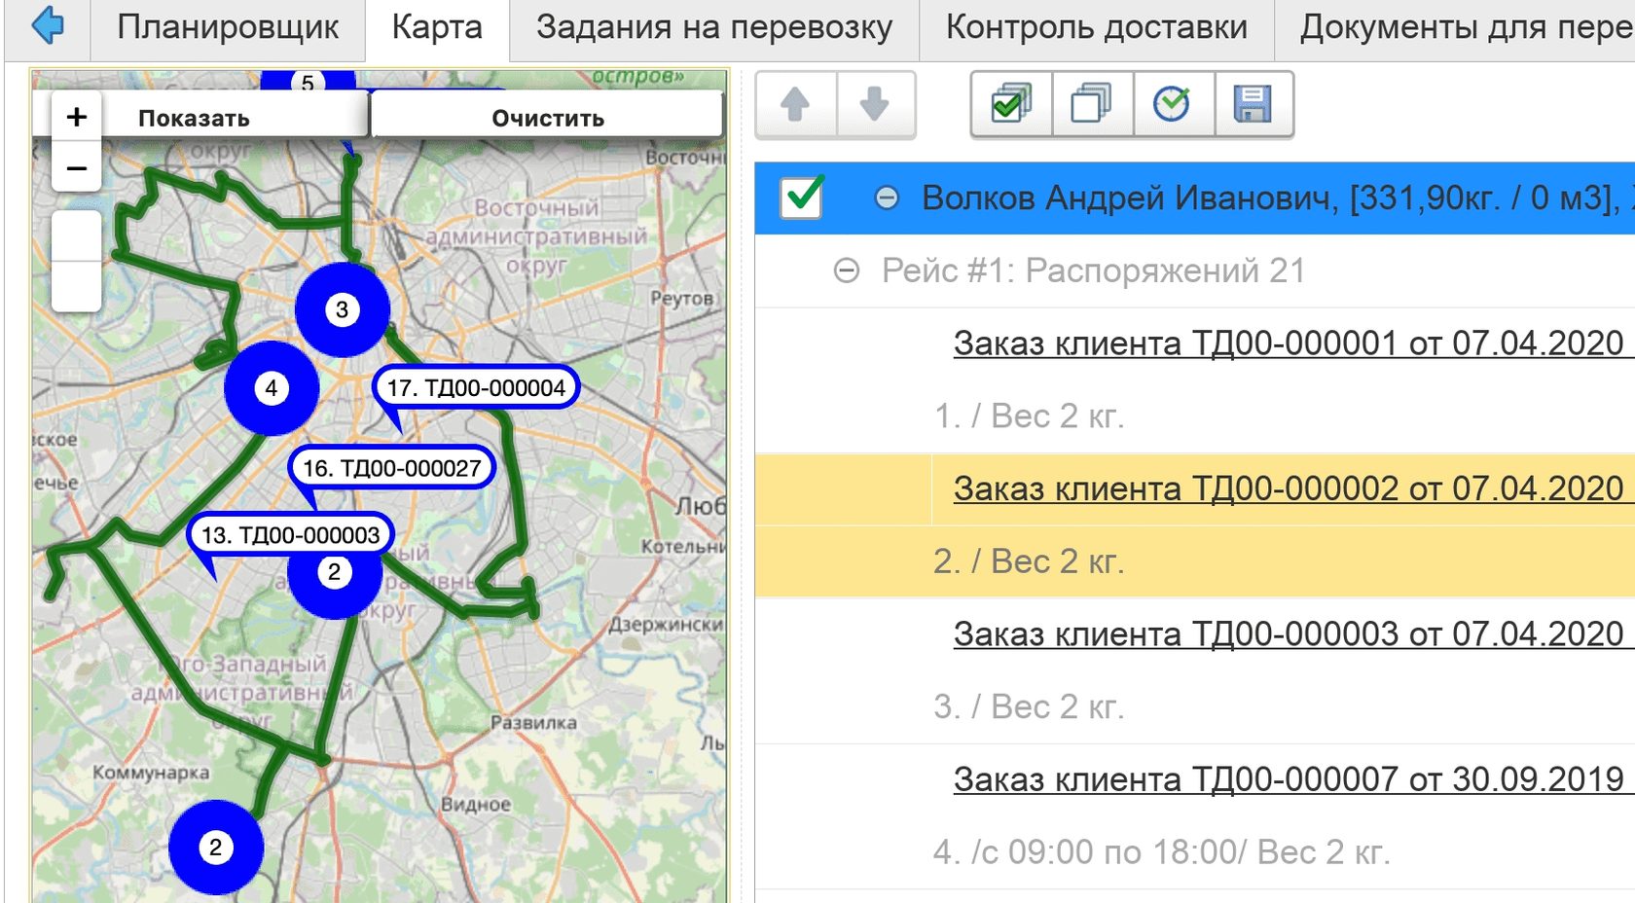Image resolution: width=1635 pixels, height=903 pixels.
Task: Check all items with checkmark stack icon
Action: (1011, 104)
